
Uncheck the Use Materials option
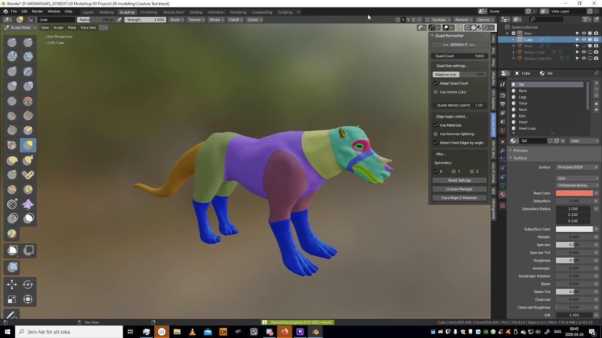pos(436,125)
